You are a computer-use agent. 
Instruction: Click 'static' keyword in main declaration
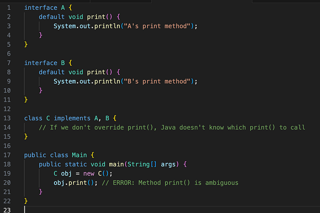click(76, 164)
